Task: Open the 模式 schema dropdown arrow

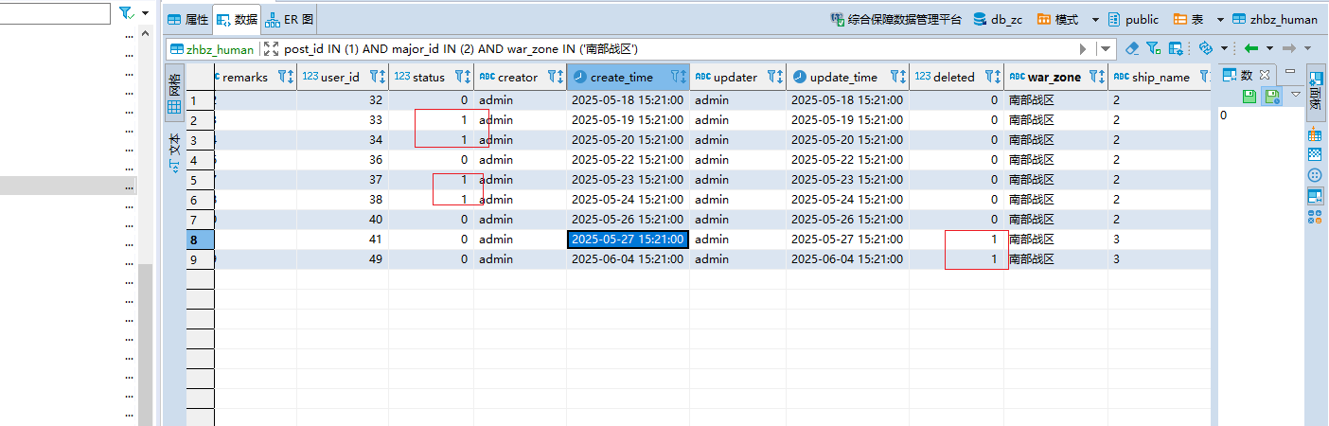Action: pyautogui.click(x=1095, y=19)
